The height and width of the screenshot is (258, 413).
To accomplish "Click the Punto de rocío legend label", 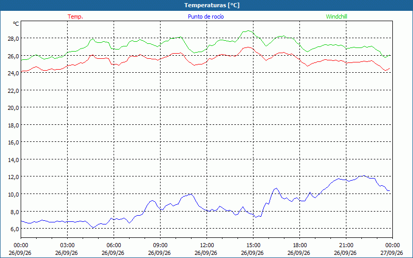I will coord(205,17).
